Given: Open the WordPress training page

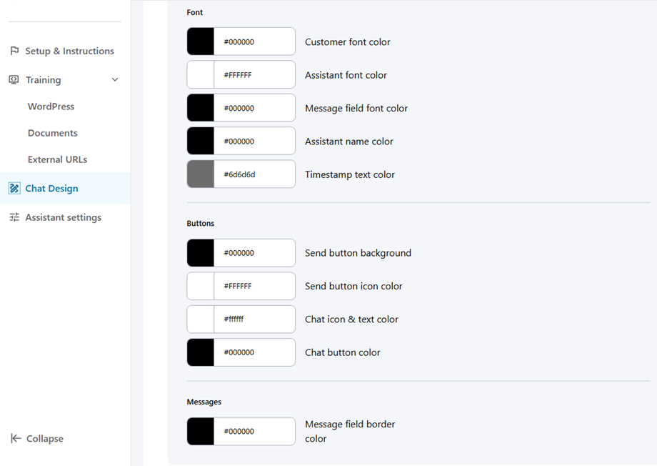Looking at the screenshot, I should point(51,106).
